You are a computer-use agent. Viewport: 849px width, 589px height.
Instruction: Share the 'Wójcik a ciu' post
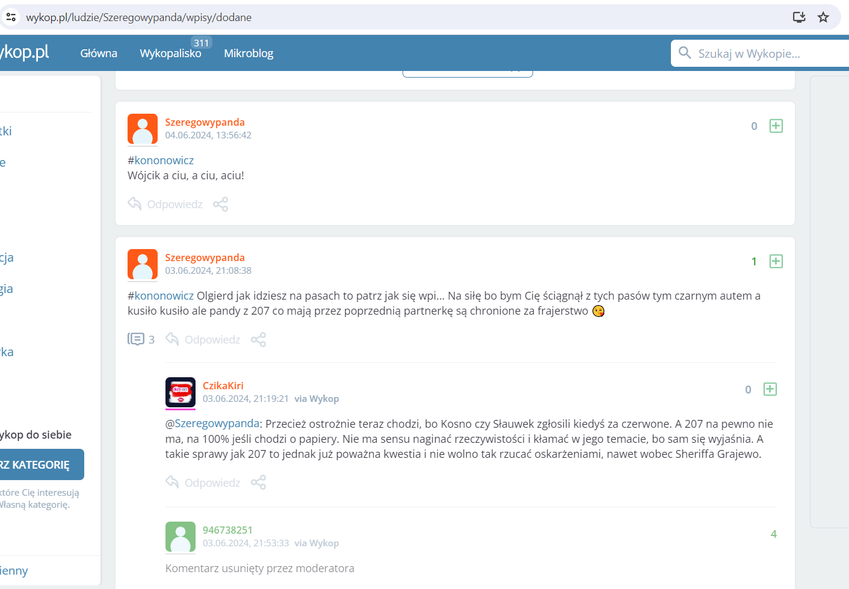[221, 204]
